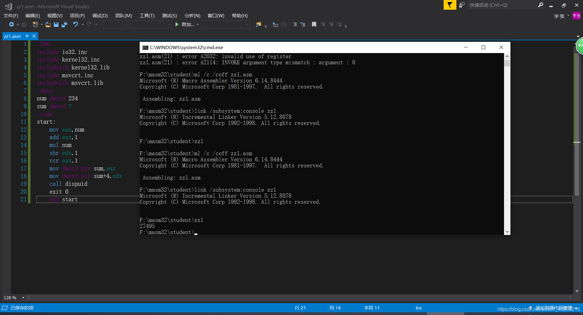
Task: Open the 调试(D) menu
Action: (100, 16)
